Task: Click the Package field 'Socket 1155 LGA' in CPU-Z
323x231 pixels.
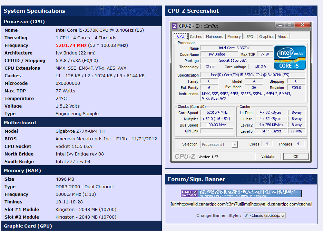Action: [236, 61]
